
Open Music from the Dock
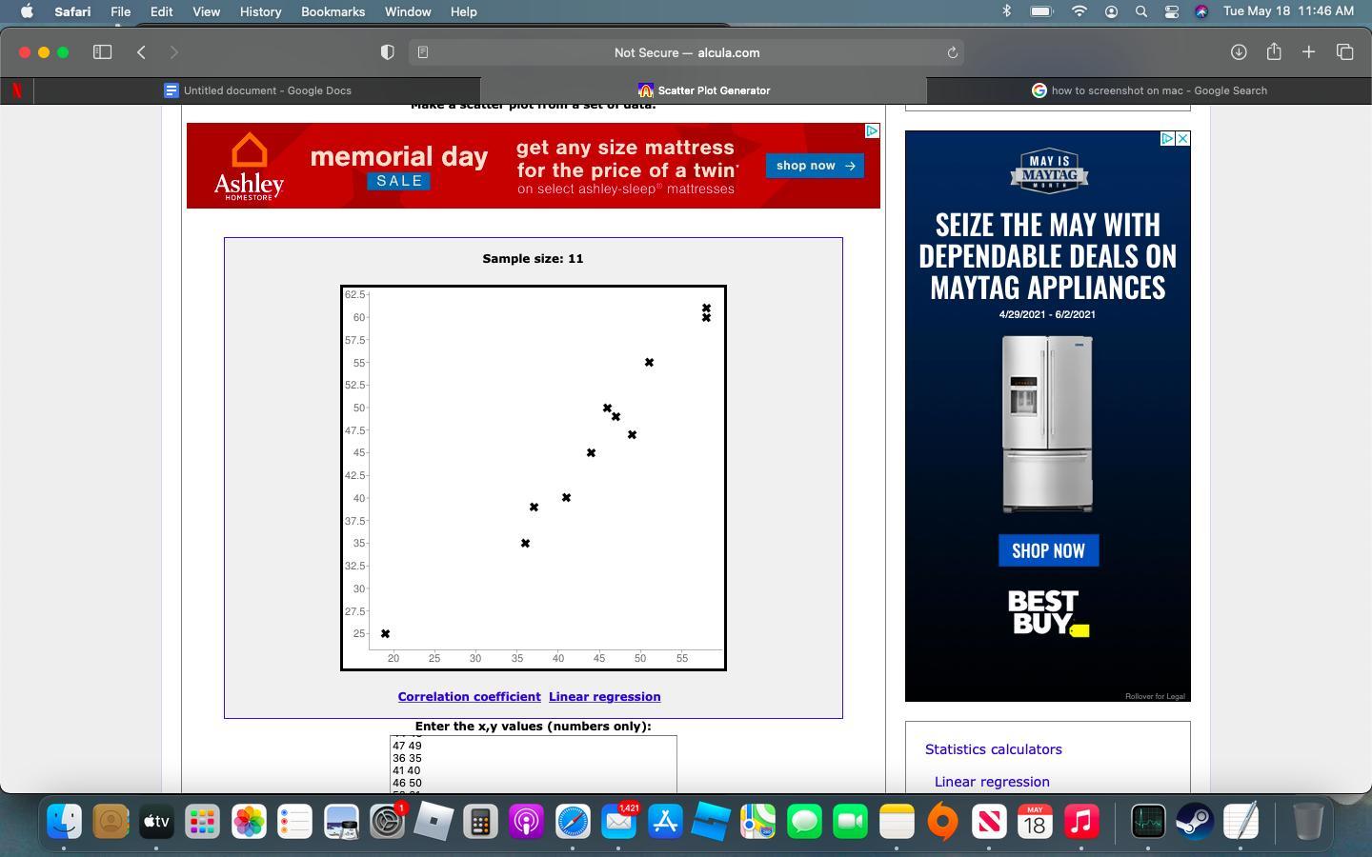(1081, 821)
